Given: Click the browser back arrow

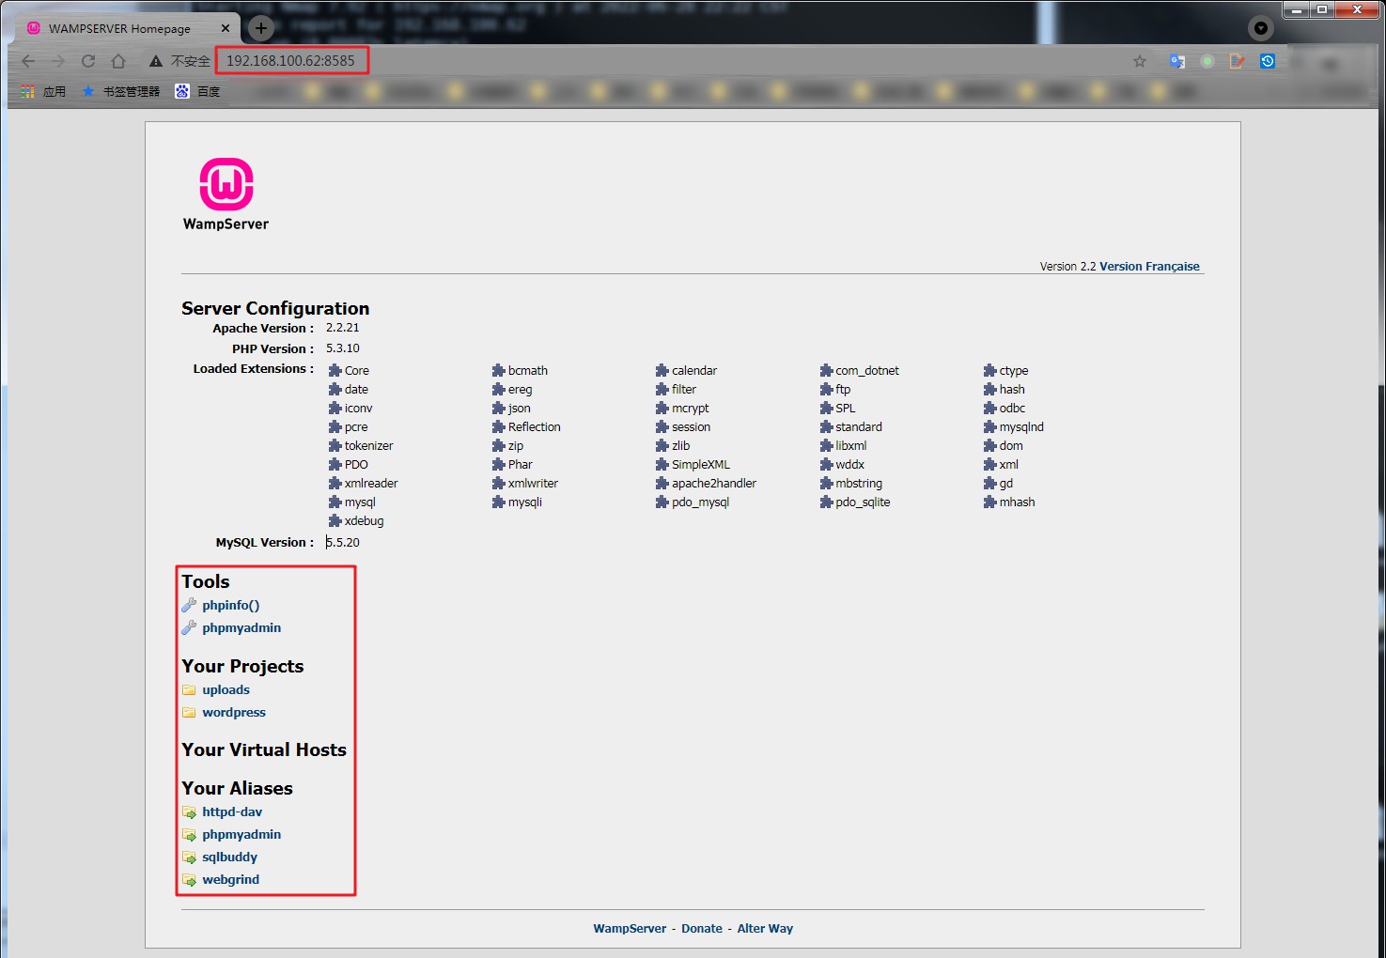Looking at the screenshot, I should pyautogui.click(x=28, y=61).
